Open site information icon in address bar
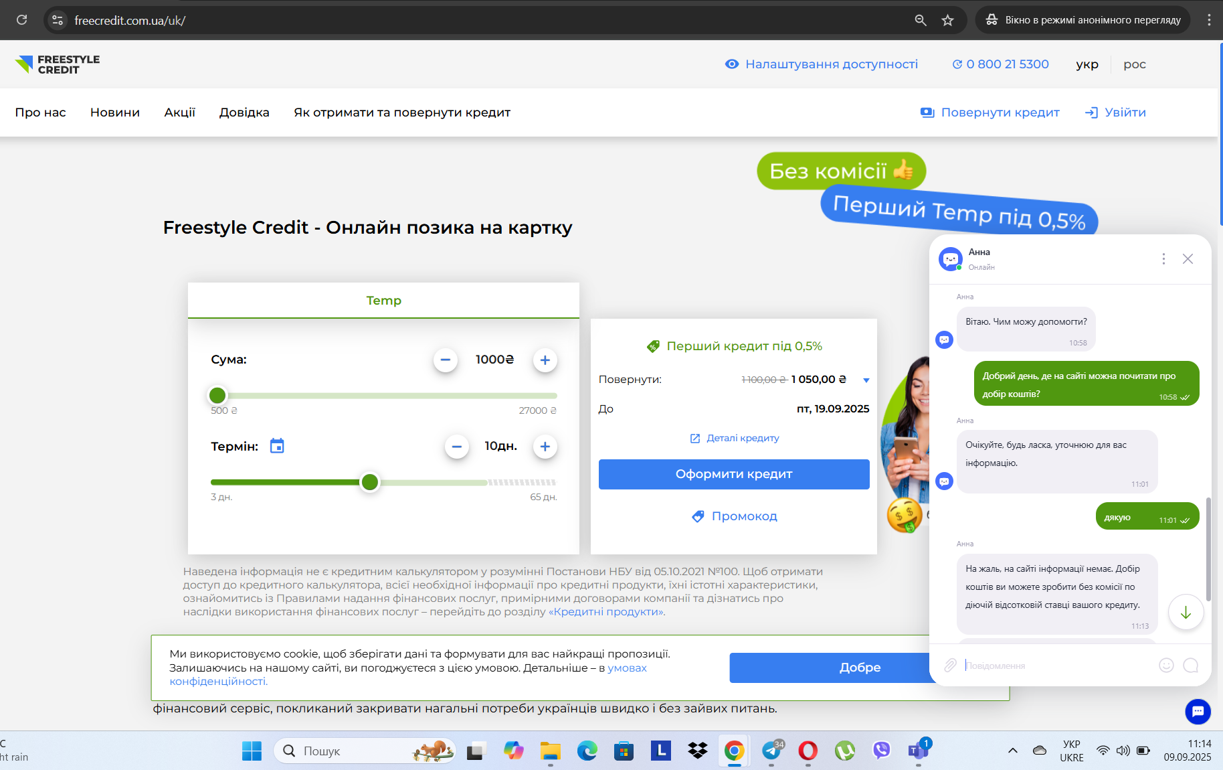The width and height of the screenshot is (1223, 770). click(58, 20)
